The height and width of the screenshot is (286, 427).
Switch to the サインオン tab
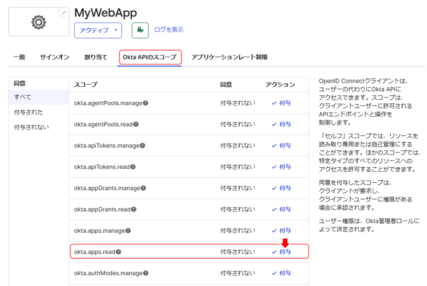tap(54, 57)
